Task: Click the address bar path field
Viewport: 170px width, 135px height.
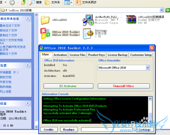Action: [80, 10]
